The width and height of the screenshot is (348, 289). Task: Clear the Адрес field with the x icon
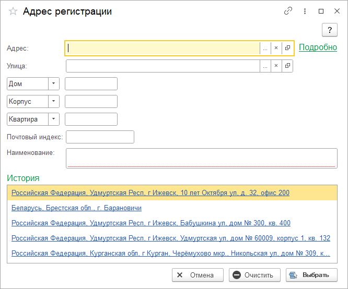tap(276, 48)
